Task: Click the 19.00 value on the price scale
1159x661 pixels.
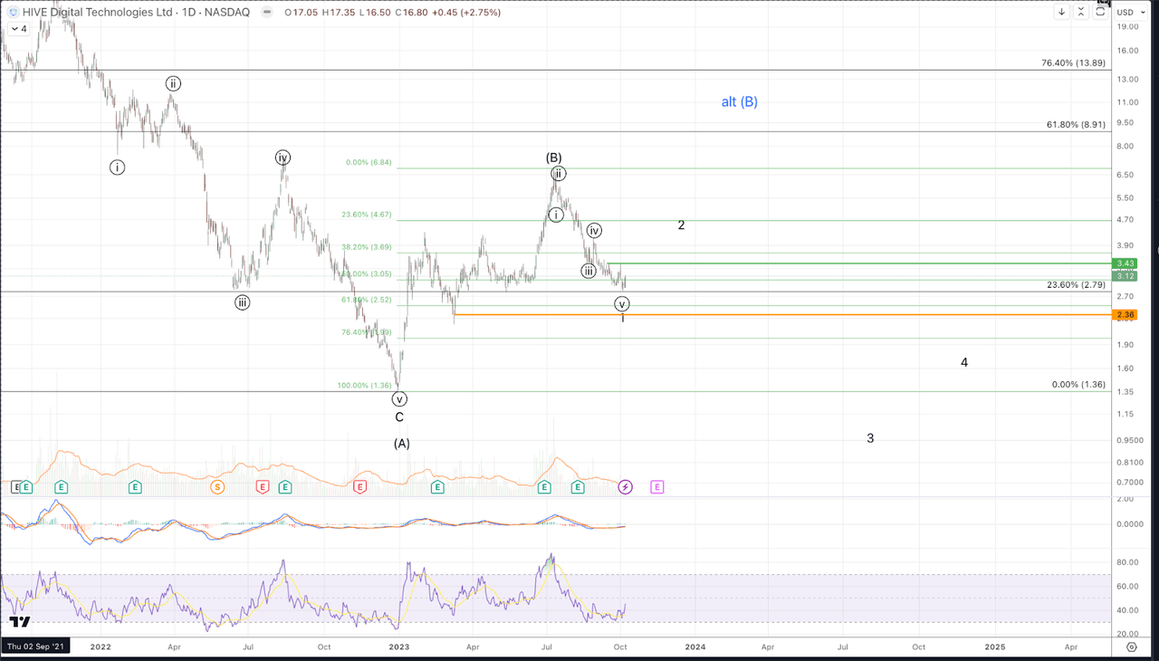Action: tap(1128, 27)
